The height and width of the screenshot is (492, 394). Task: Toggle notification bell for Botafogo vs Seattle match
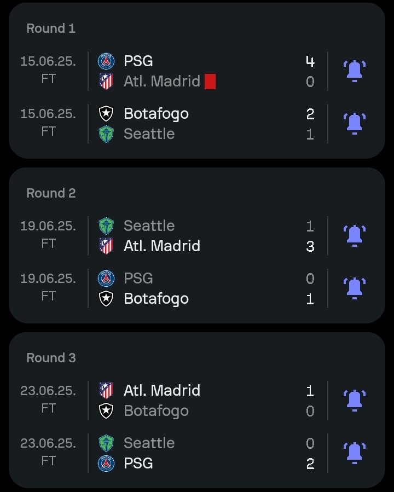355,124
